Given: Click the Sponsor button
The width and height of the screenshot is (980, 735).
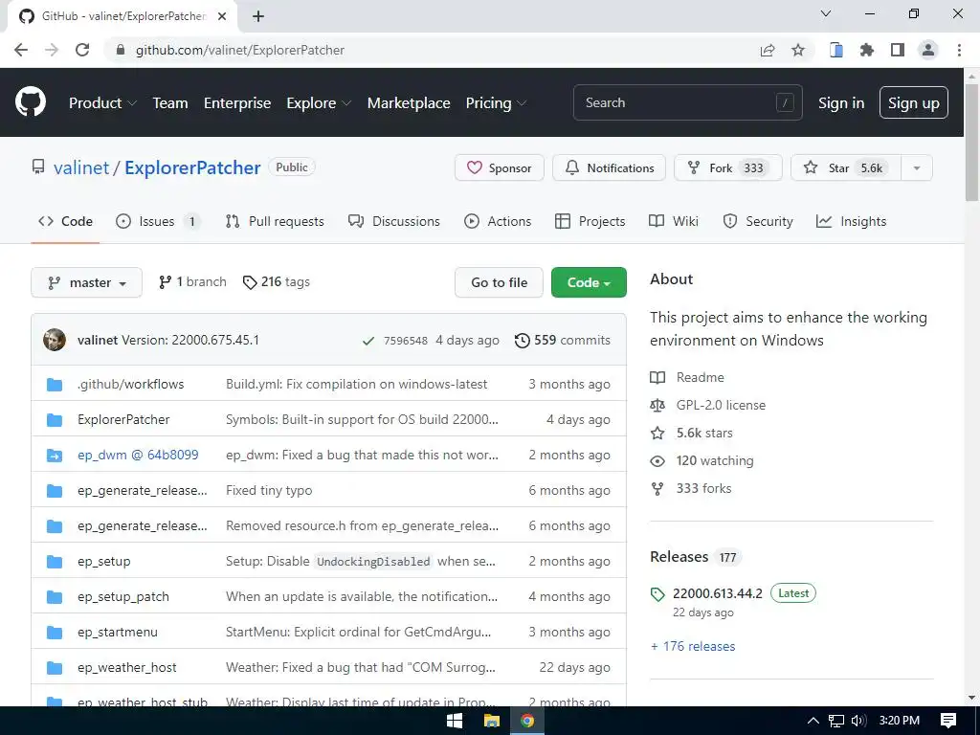Looking at the screenshot, I should click(x=500, y=168).
